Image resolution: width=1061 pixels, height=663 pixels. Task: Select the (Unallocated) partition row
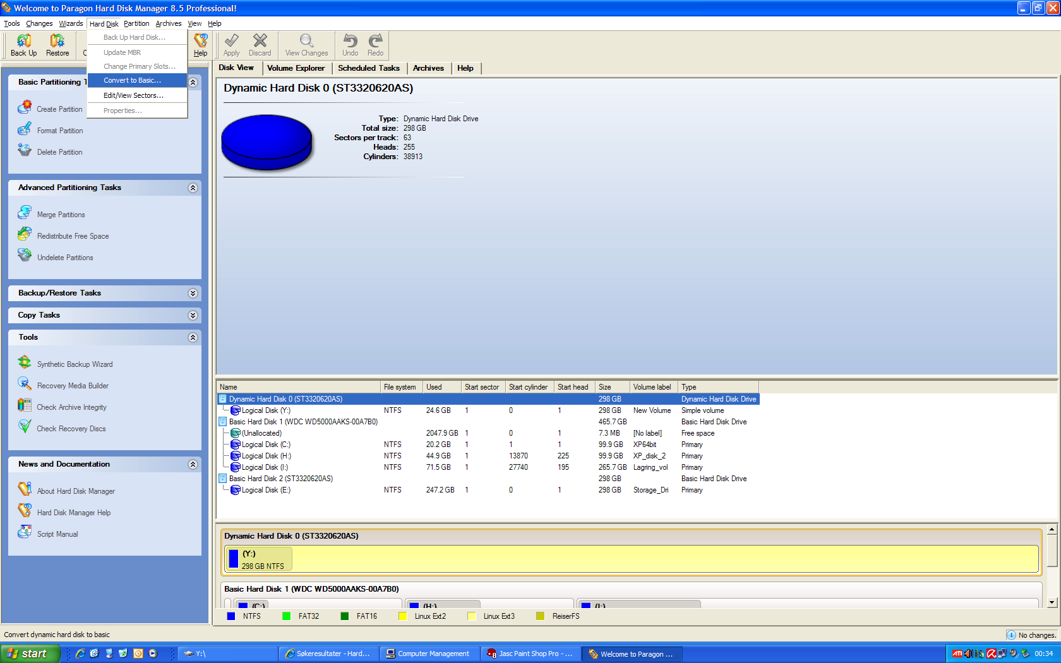[488, 433]
